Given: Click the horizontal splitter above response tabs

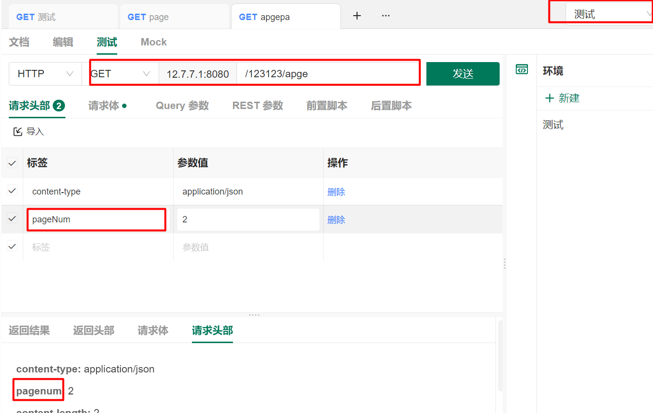Looking at the screenshot, I should [254, 315].
